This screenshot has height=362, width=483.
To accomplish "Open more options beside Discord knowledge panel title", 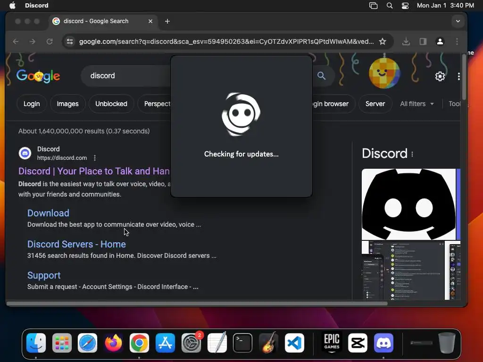I will [x=412, y=154].
